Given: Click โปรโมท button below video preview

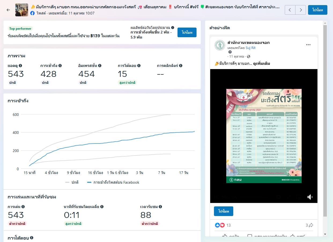Looking at the screenshot, I should coord(223,211).
